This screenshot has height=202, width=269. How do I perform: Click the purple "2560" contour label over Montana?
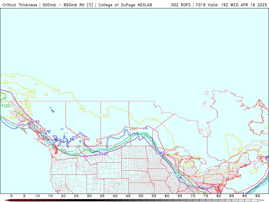coord(104,154)
